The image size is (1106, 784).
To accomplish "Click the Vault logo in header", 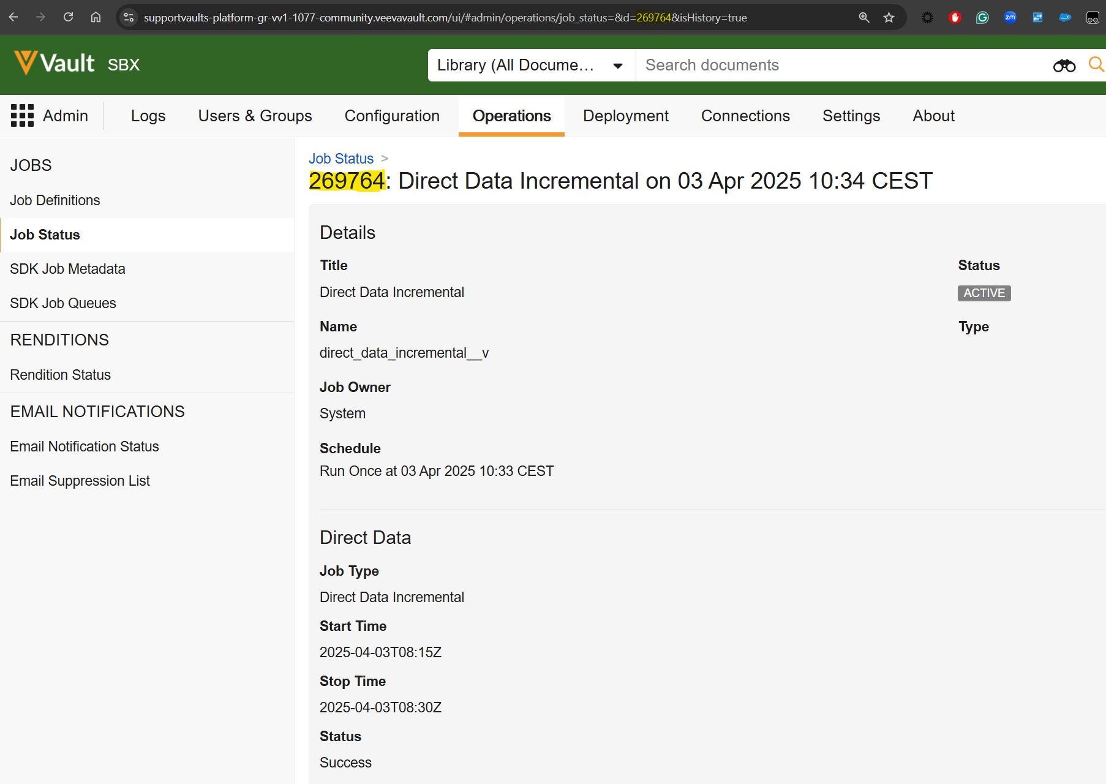I will [x=55, y=64].
